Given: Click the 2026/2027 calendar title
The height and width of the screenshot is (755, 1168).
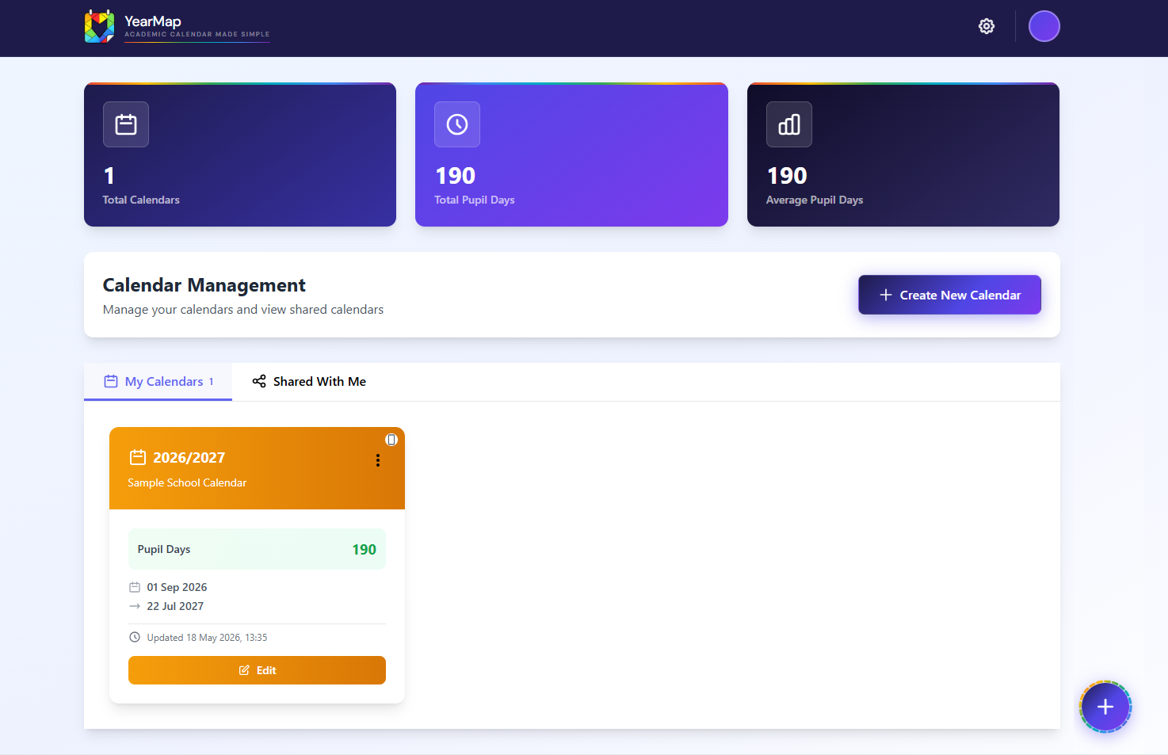Looking at the screenshot, I should click(189, 457).
